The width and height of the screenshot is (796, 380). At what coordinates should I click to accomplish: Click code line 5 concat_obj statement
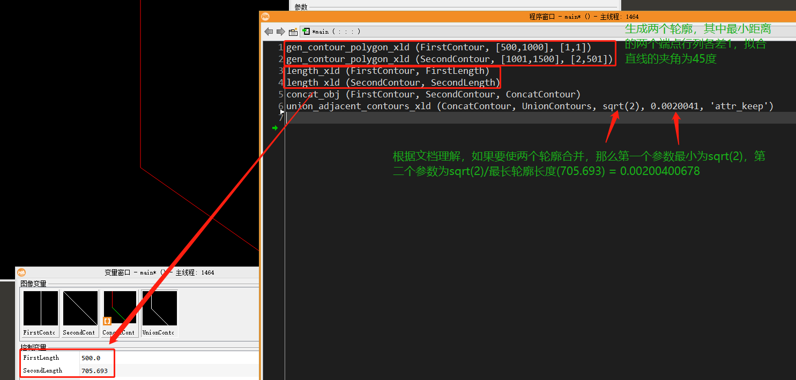(434, 94)
